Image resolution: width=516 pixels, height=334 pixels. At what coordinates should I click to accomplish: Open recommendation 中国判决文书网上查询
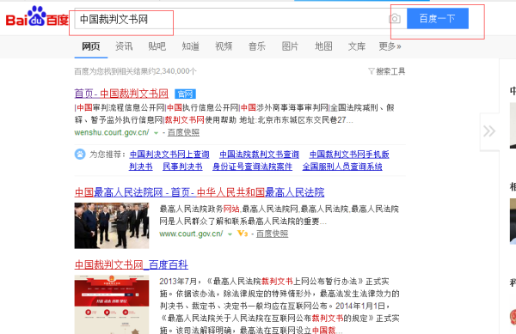(x=169, y=155)
